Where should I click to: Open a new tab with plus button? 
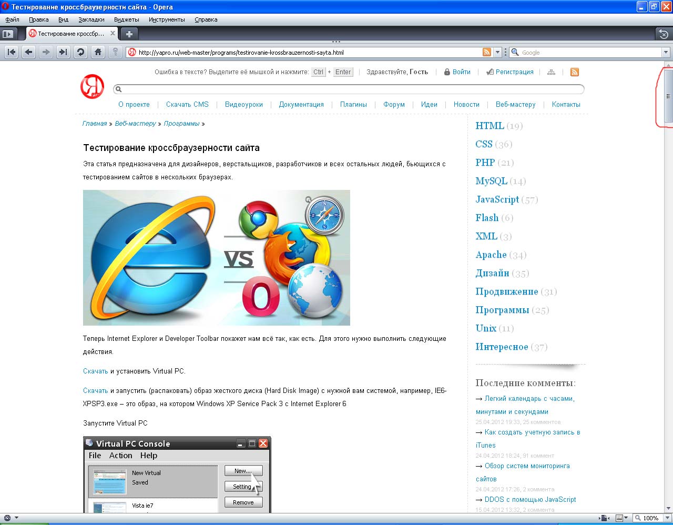[129, 34]
